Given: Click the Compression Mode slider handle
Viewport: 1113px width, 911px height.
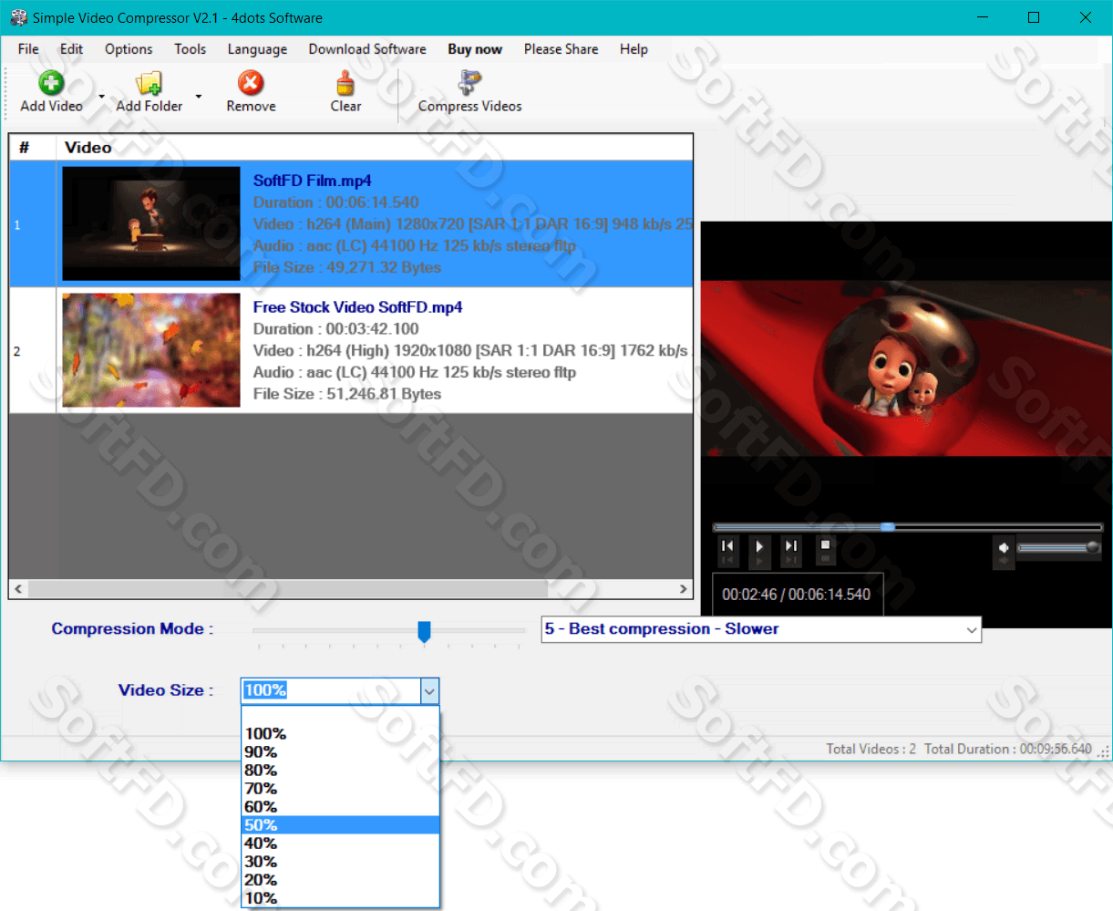Looking at the screenshot, I should tap(424, 632).
